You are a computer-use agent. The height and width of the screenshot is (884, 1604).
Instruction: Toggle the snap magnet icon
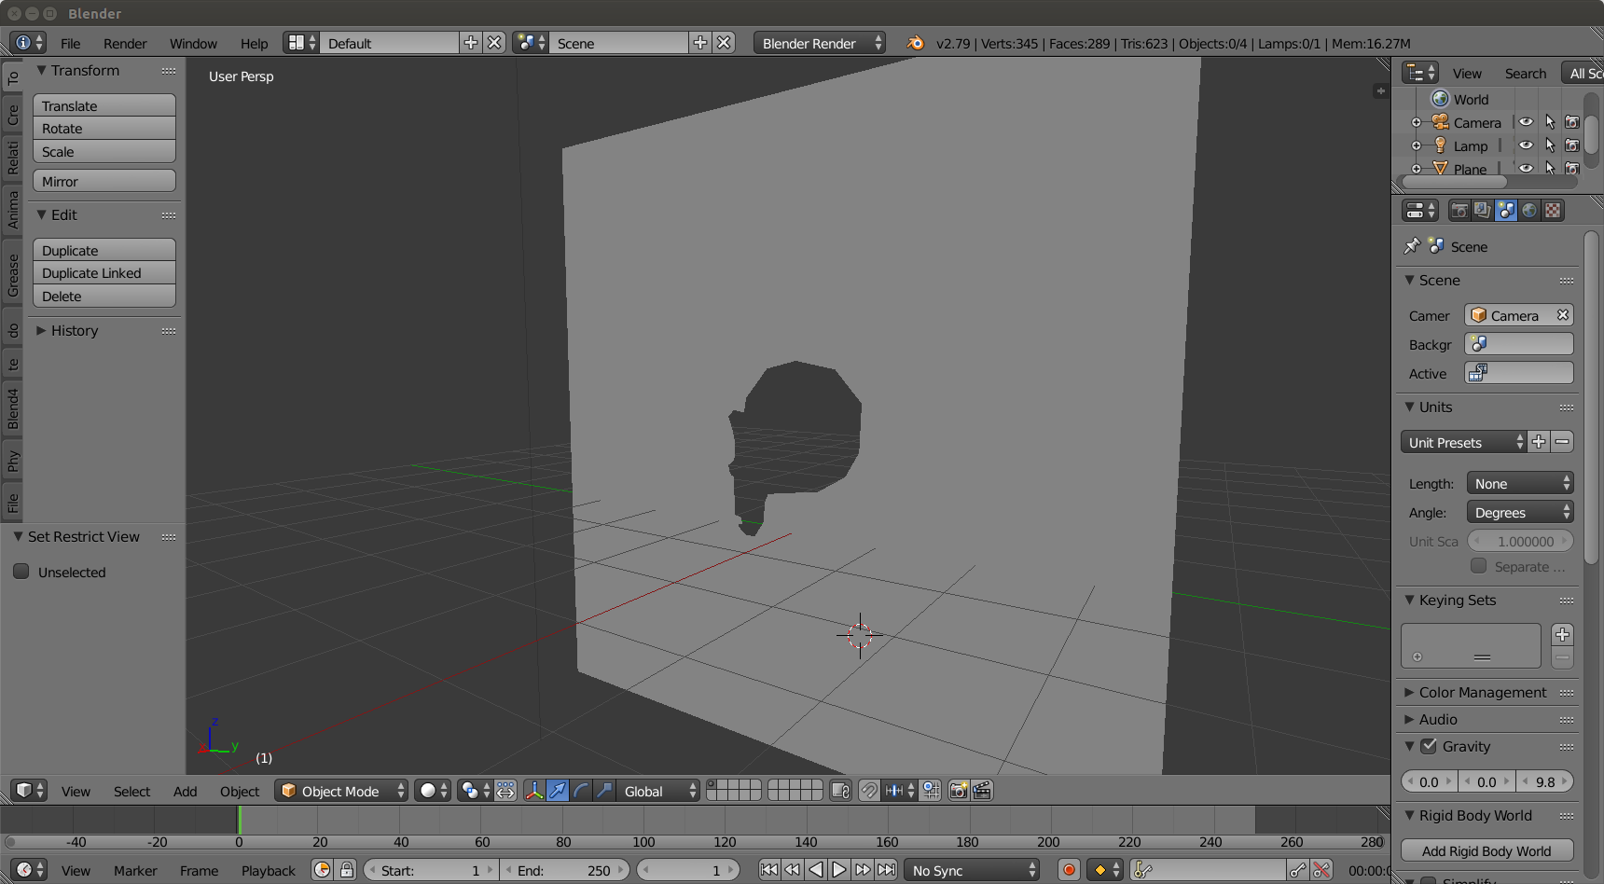pyautogui.click(x=869, y=791)
